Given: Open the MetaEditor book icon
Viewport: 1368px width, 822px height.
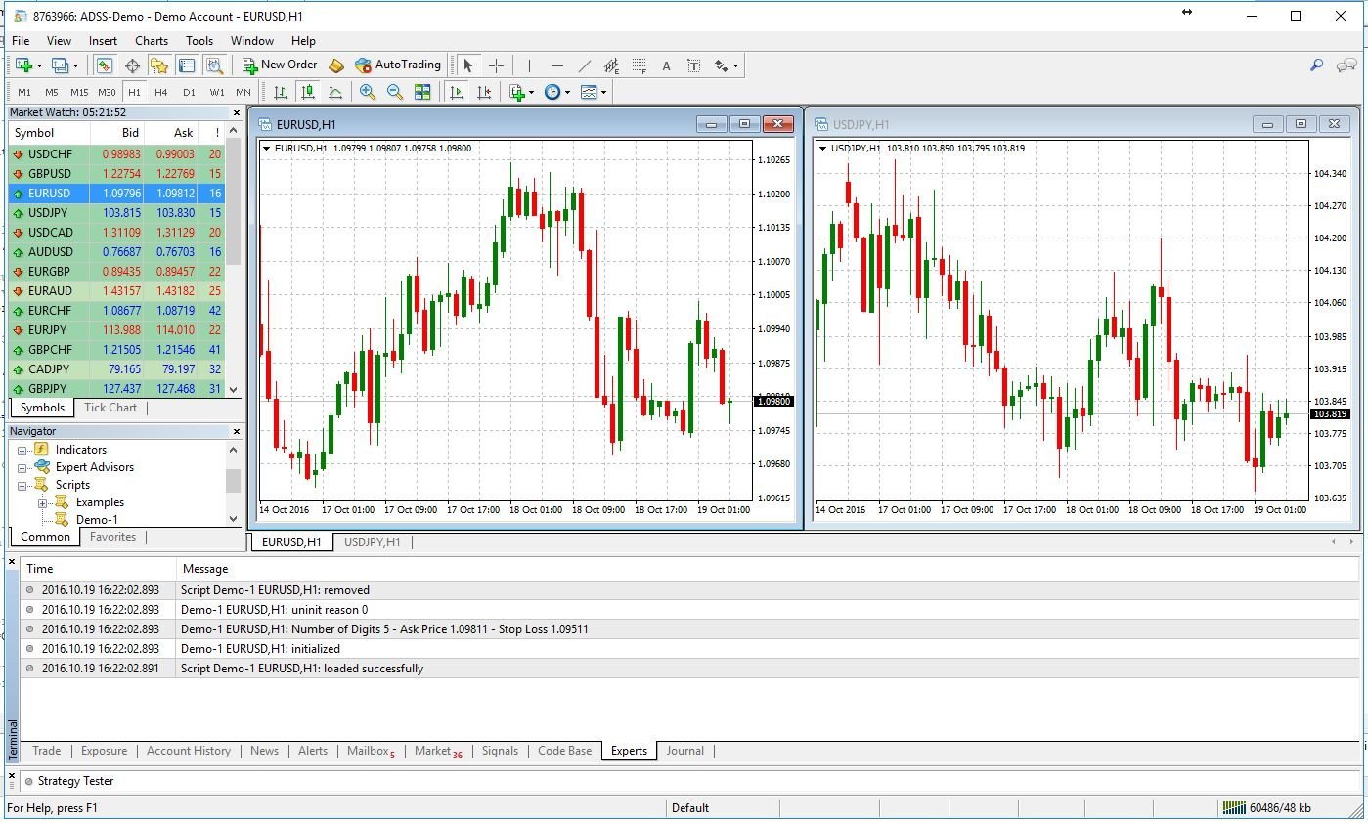Looking at the screenshot, I should [x=336, y=65].
